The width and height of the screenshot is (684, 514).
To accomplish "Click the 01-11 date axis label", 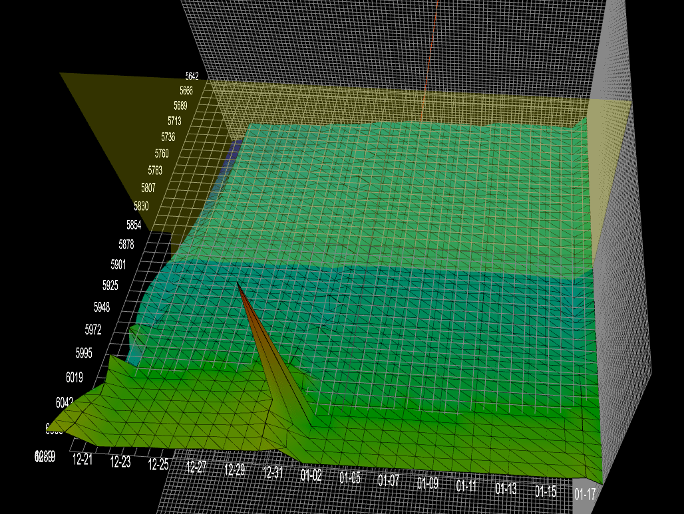I will 467,485.
